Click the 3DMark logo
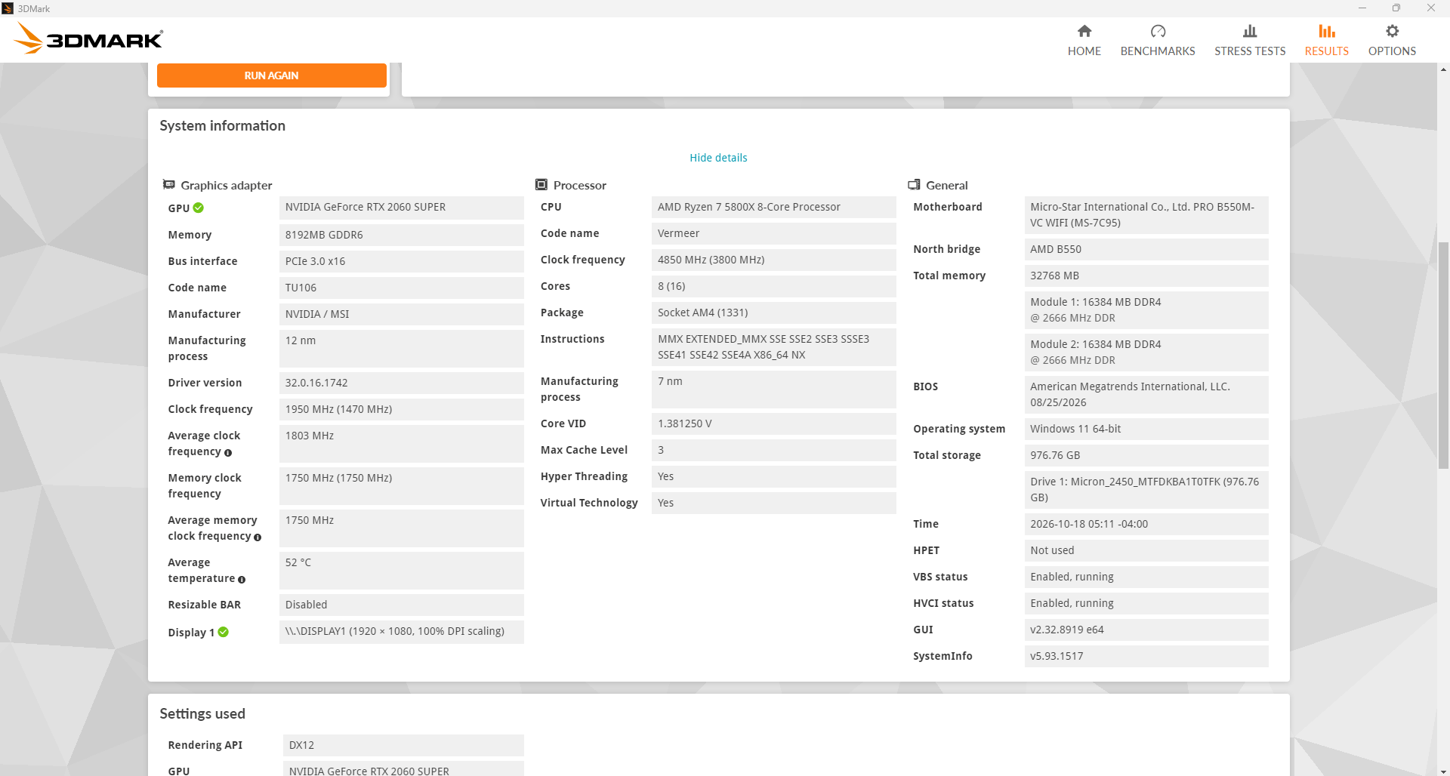This screenshot has height=776, width=1450. click(x=89, y=38)
